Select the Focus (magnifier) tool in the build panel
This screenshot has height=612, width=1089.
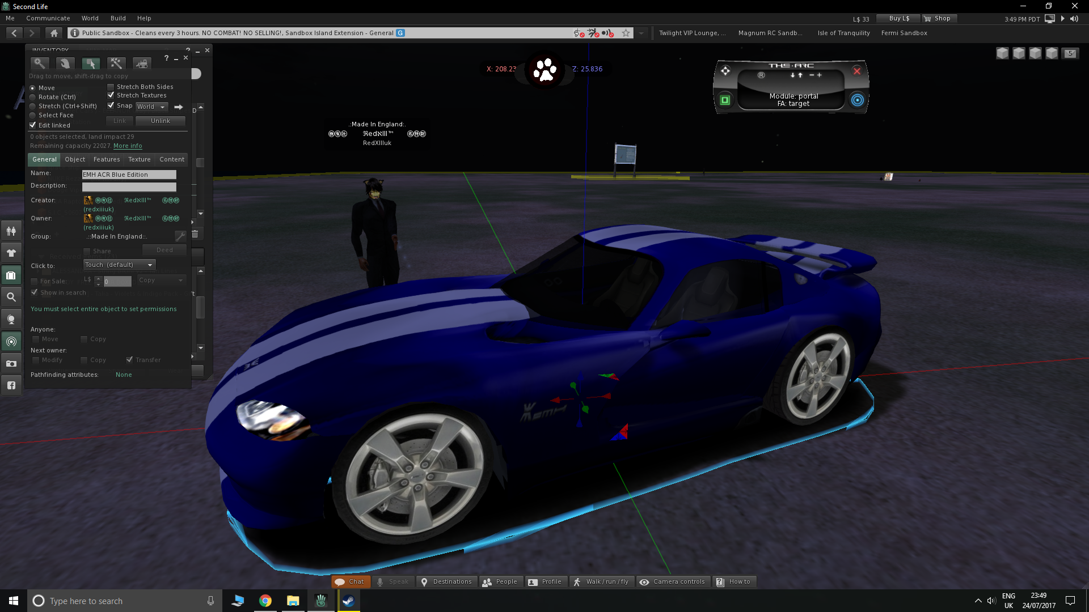click(40, 63)
